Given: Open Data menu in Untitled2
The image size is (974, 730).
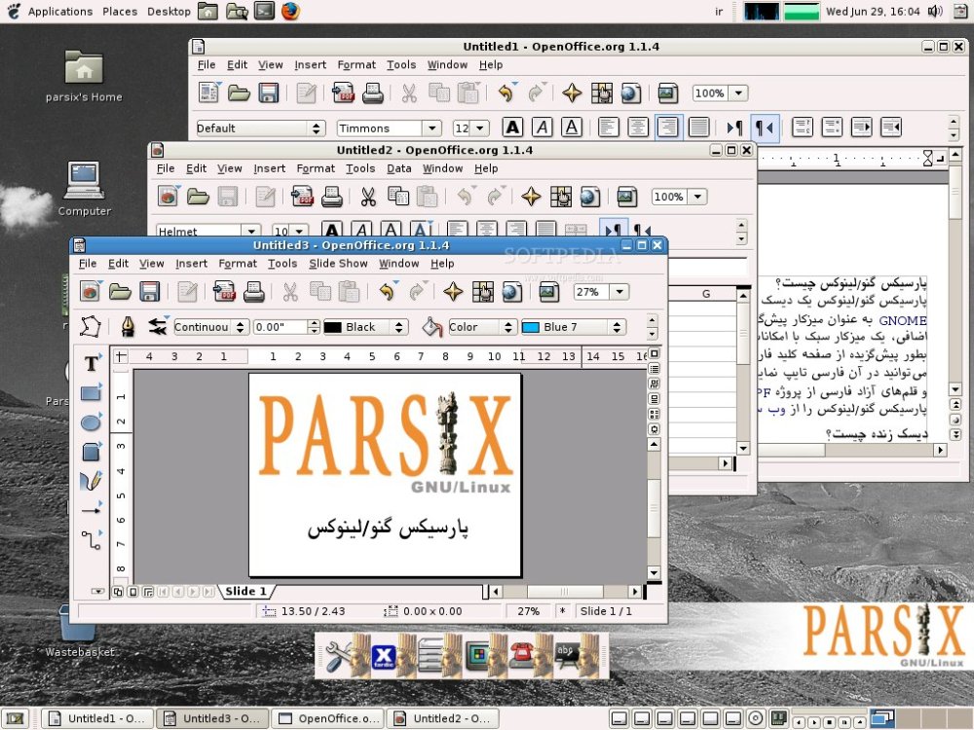Looking at the screenshot, I should pyautogui.click(x=398, y=168).
